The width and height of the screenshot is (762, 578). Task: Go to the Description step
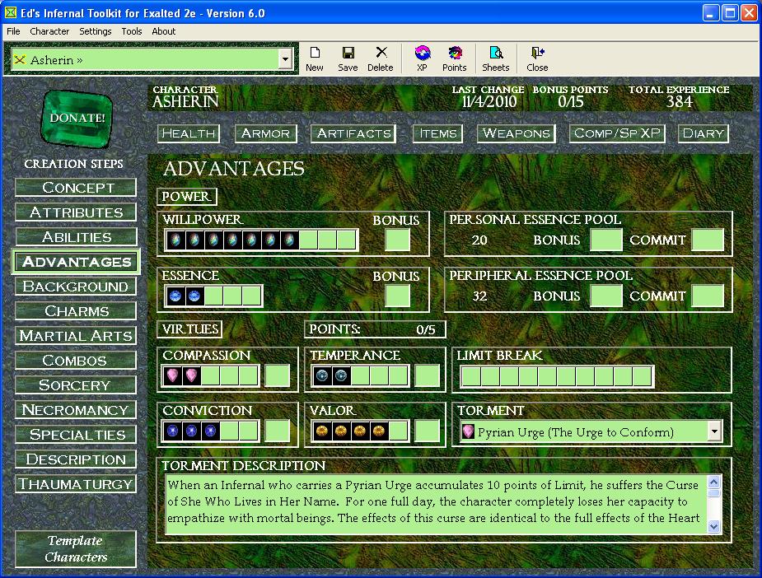pos(76,459)
